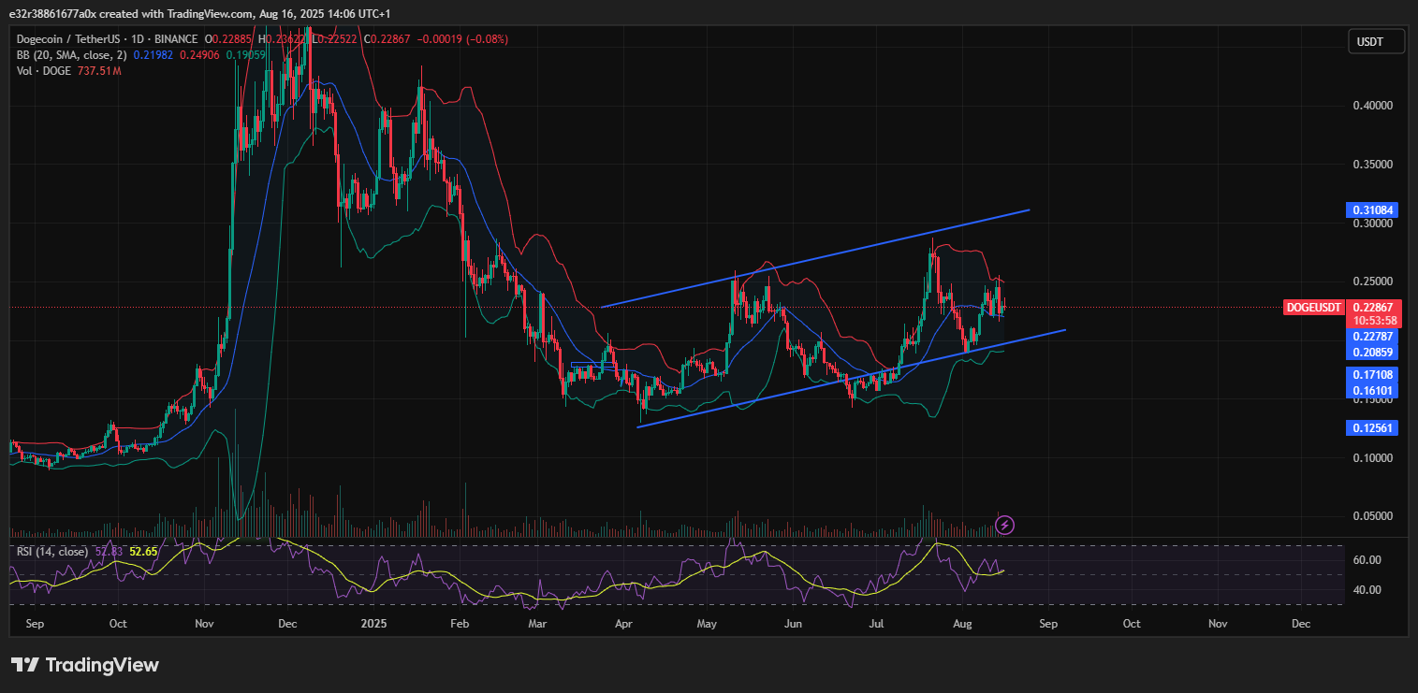Click the 0.40000 price axis tick
Screen dimensions: 1418x693
pos(1373,106)
